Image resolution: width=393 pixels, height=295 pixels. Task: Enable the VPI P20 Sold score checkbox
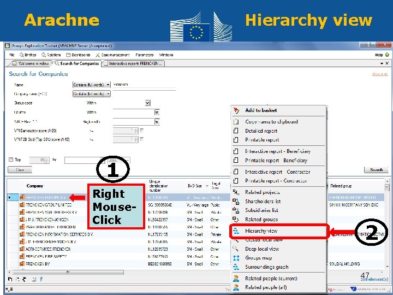(141, 139)
